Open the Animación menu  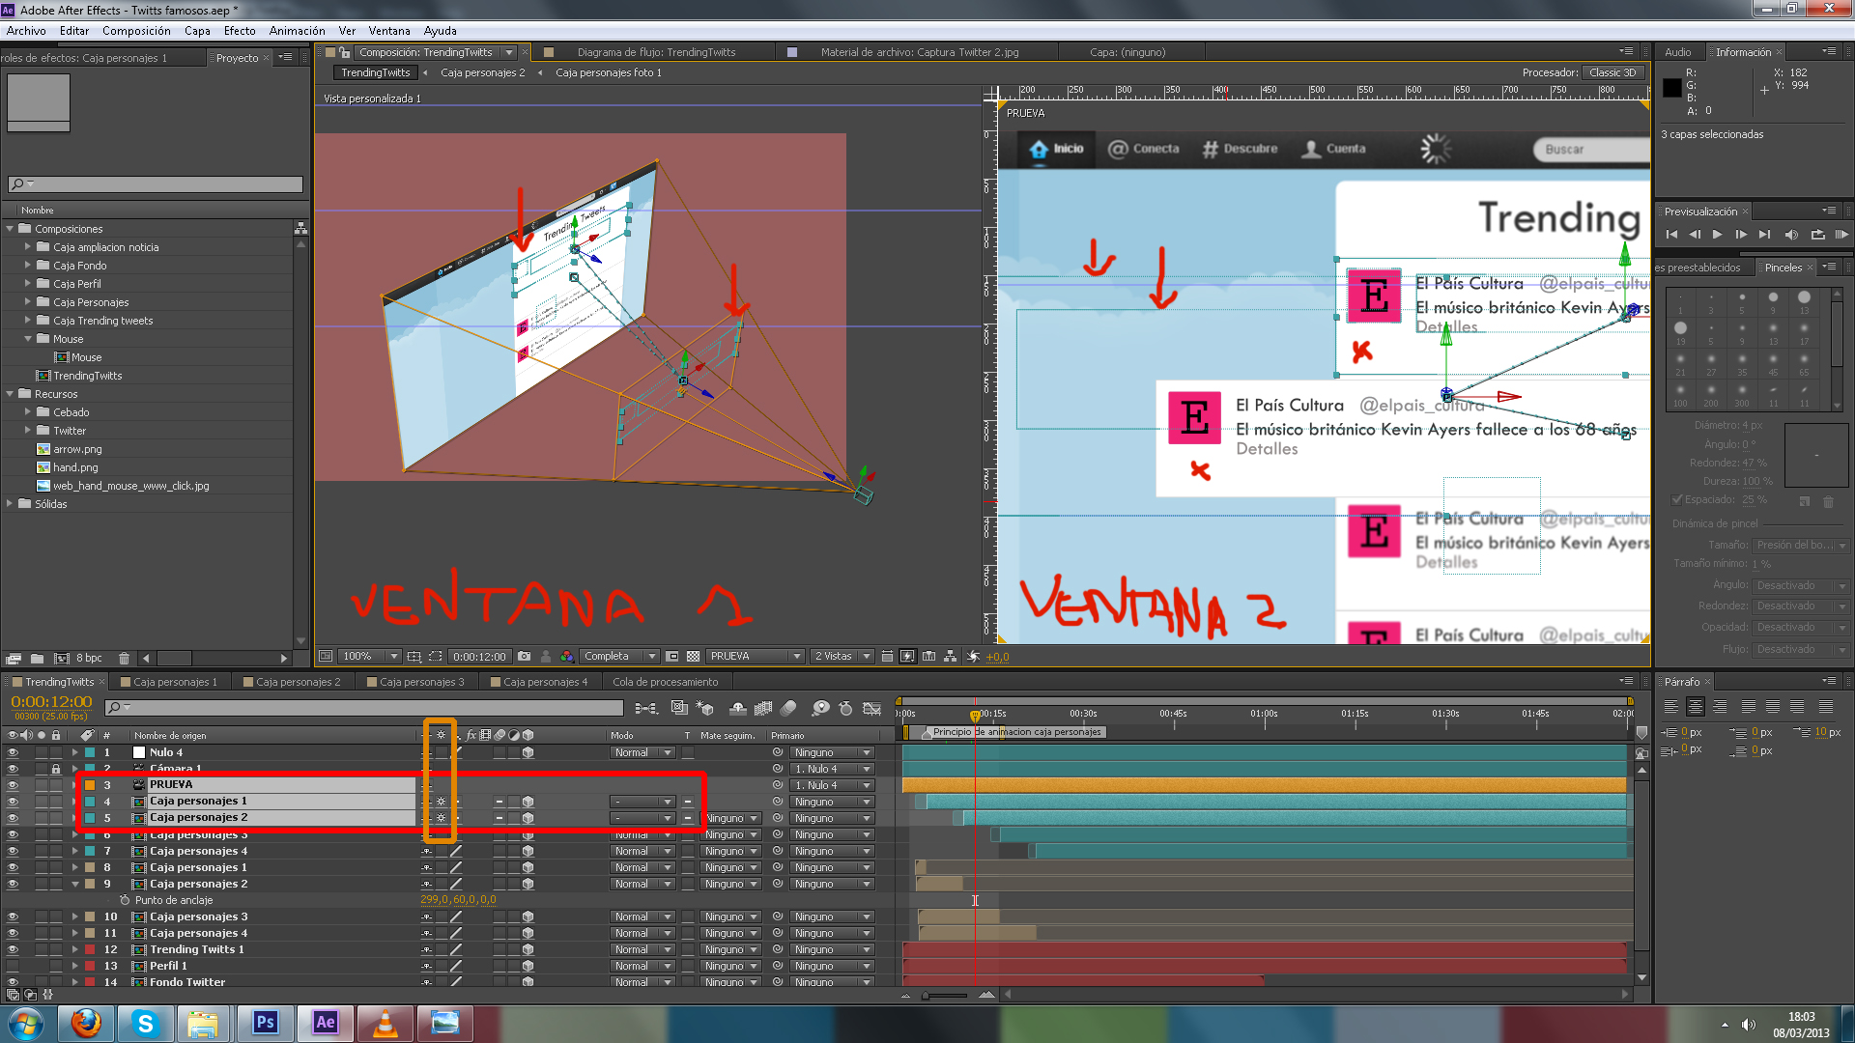pyautogui.click(x=297, y=31)
